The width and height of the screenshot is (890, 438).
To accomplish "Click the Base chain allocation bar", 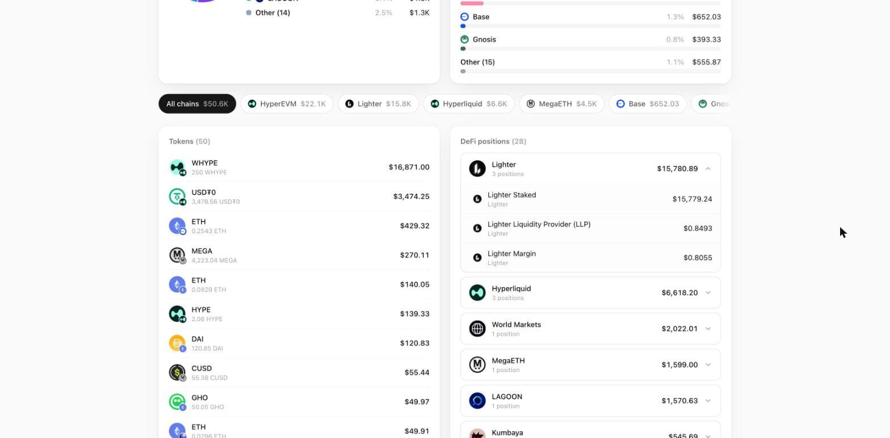I will coord(590,26).
